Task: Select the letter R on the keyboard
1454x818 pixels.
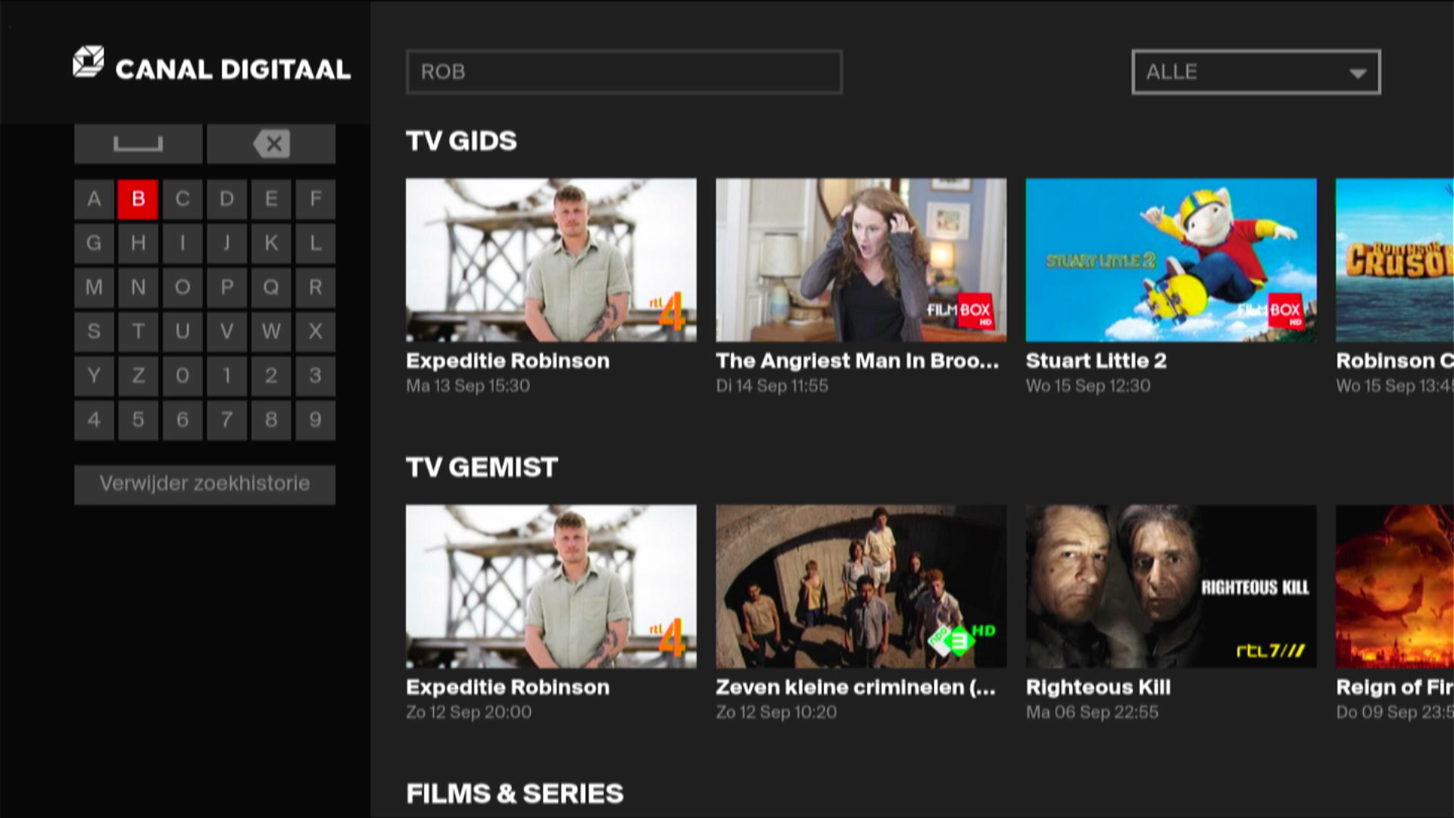Action: [315, 286]
